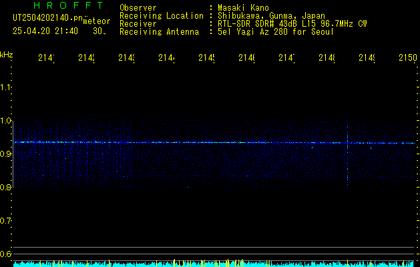420x267 pixels.
Task: Click the 2150 time axis label
Action: 408,58
